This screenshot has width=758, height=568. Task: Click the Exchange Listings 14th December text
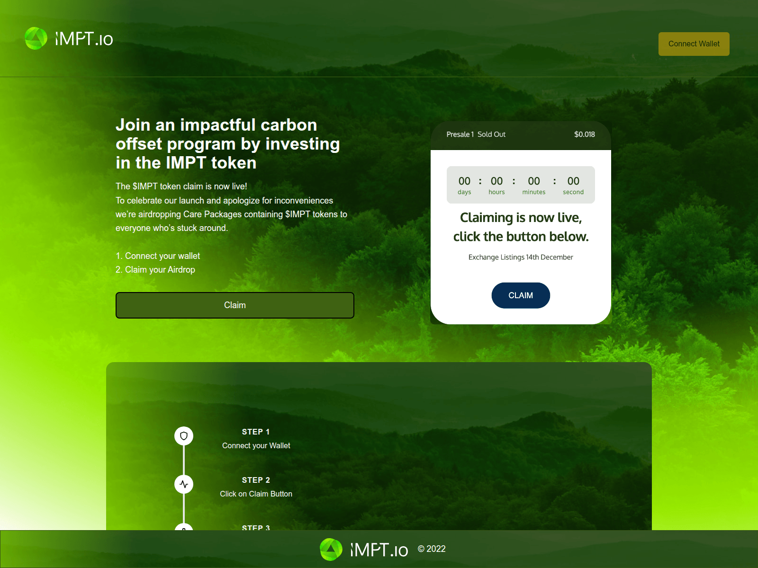(521, 257)
